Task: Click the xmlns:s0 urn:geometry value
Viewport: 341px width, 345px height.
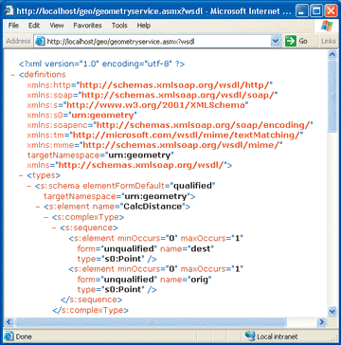Action: coord(103,115)
